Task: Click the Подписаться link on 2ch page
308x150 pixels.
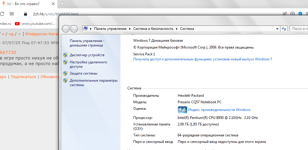Action: click(x=23, y=77)
